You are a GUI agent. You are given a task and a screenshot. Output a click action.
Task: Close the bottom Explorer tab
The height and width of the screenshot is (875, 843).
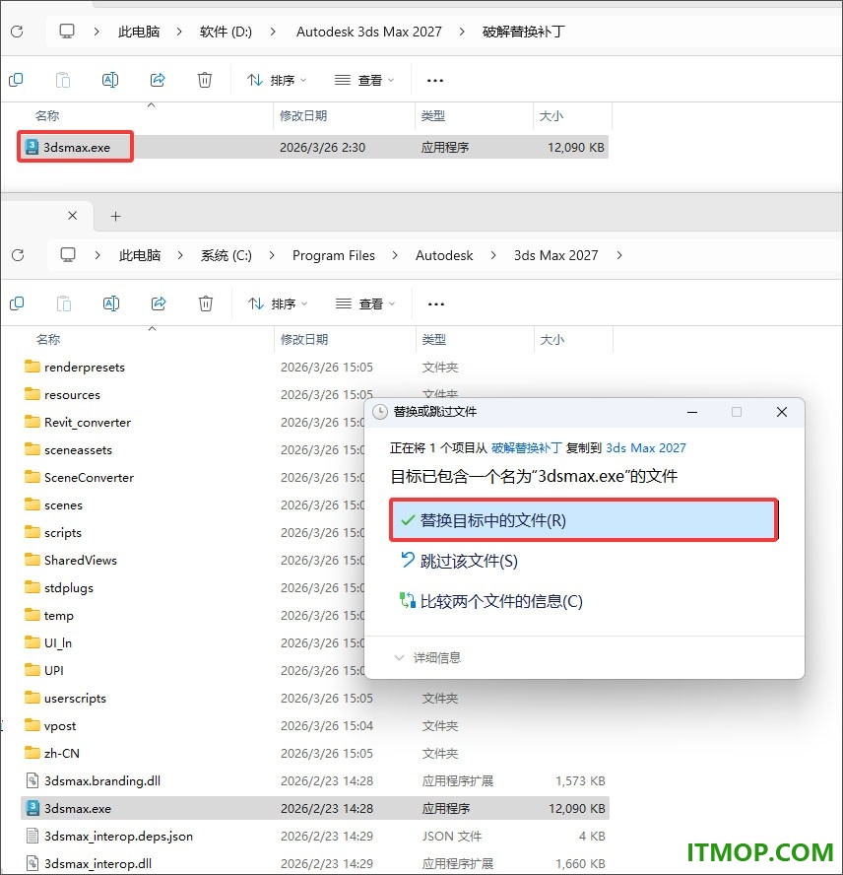pos(73,216)
